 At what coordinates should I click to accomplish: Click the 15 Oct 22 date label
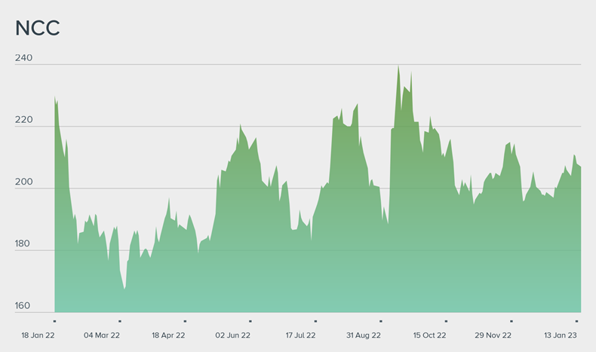pos(429,335)
